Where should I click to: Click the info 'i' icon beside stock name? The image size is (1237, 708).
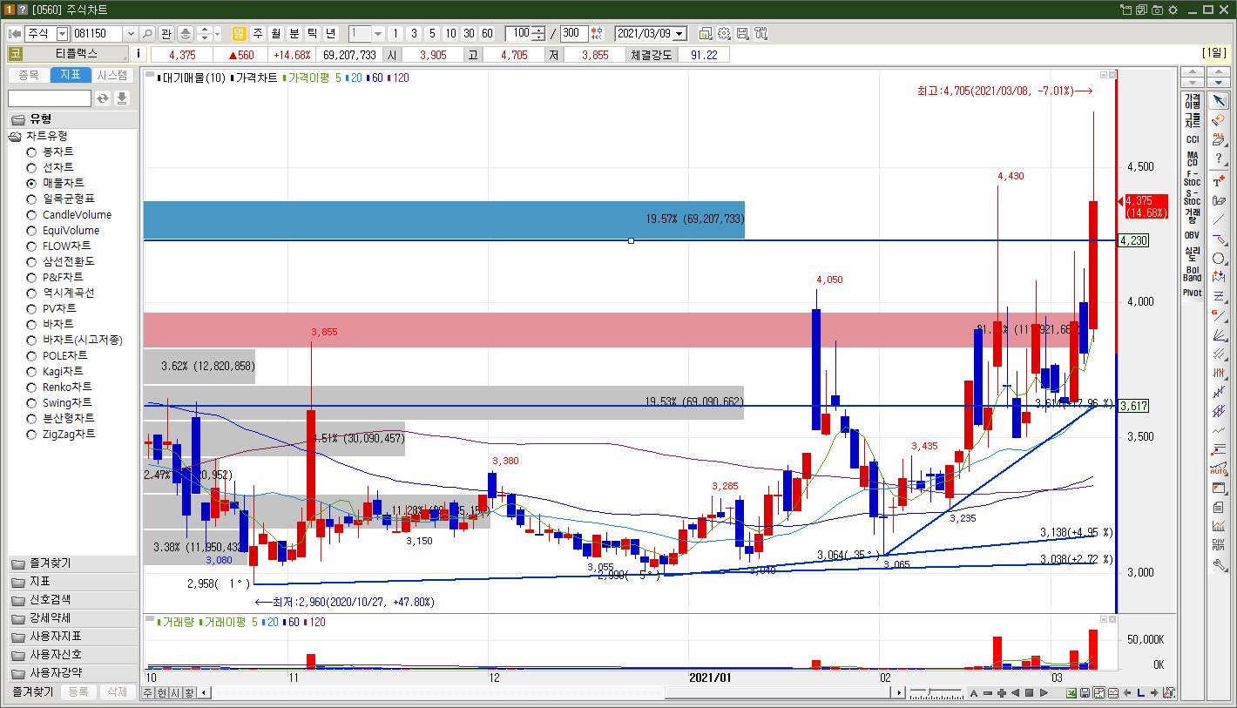139,54
